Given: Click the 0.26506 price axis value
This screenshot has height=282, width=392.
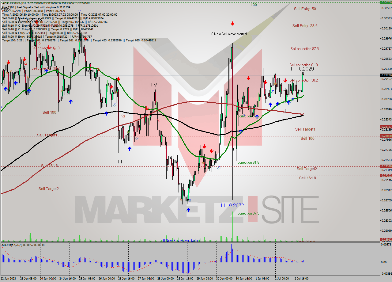Looking at the screenshot, I should tap(386, 210).
